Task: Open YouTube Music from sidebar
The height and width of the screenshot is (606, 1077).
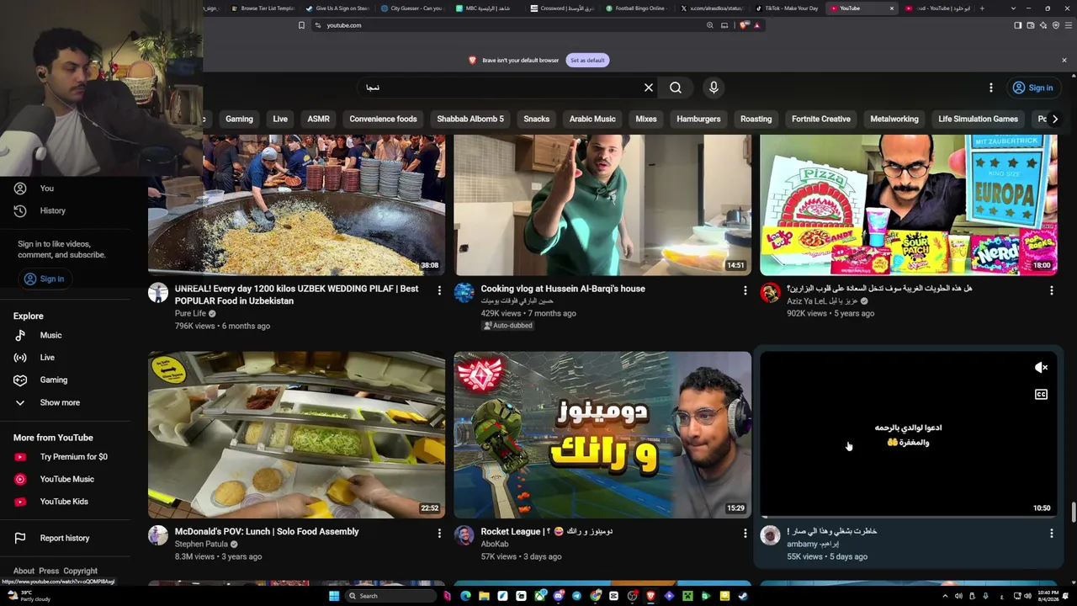Action: 65,479
